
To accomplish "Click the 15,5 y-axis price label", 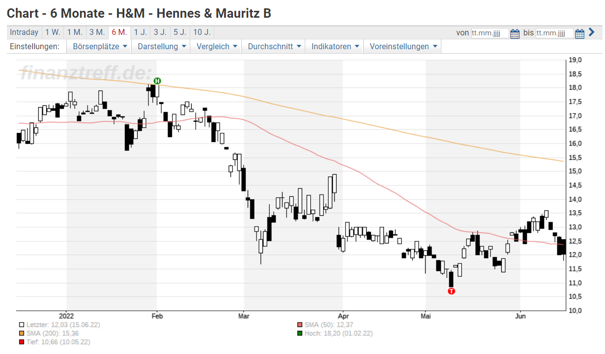I will click(575, 157).
